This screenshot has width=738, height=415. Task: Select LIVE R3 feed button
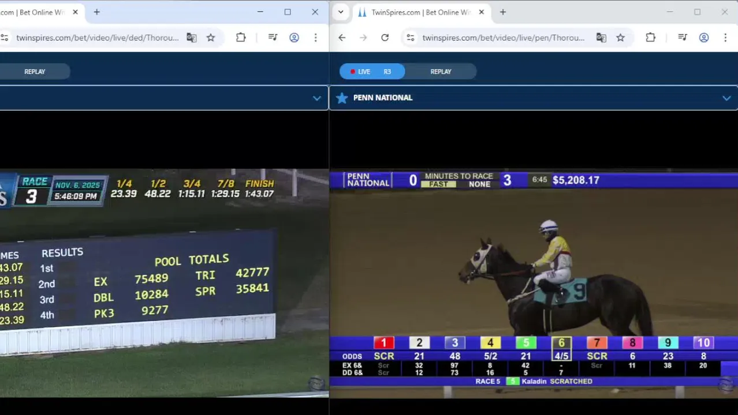coord(372,71)
